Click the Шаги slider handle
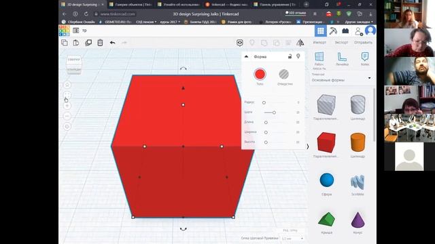This screenshot has height=244, width=435. tap(274, 113)
